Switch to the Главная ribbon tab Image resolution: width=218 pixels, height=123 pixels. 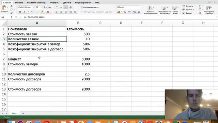tap(7, 2)
